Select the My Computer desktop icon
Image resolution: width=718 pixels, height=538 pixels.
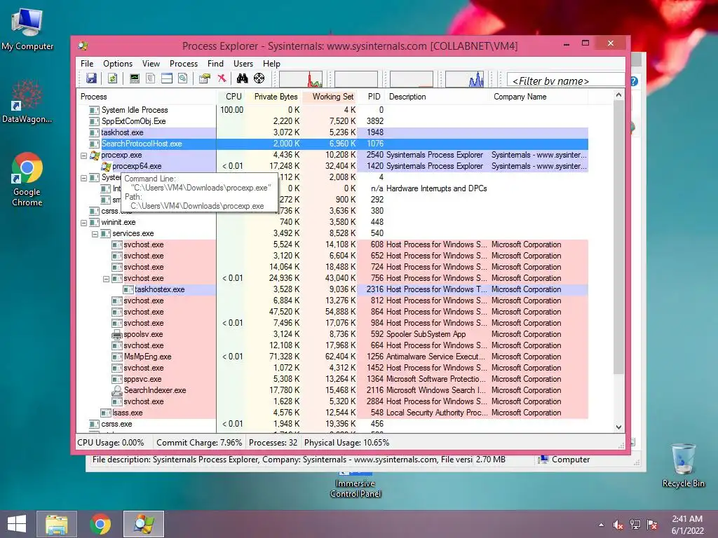point(27,29)
